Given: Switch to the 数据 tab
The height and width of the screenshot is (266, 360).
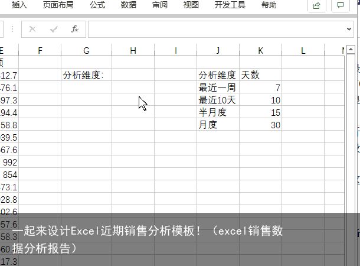Looking at the screenshot, I should pos(129,5).
